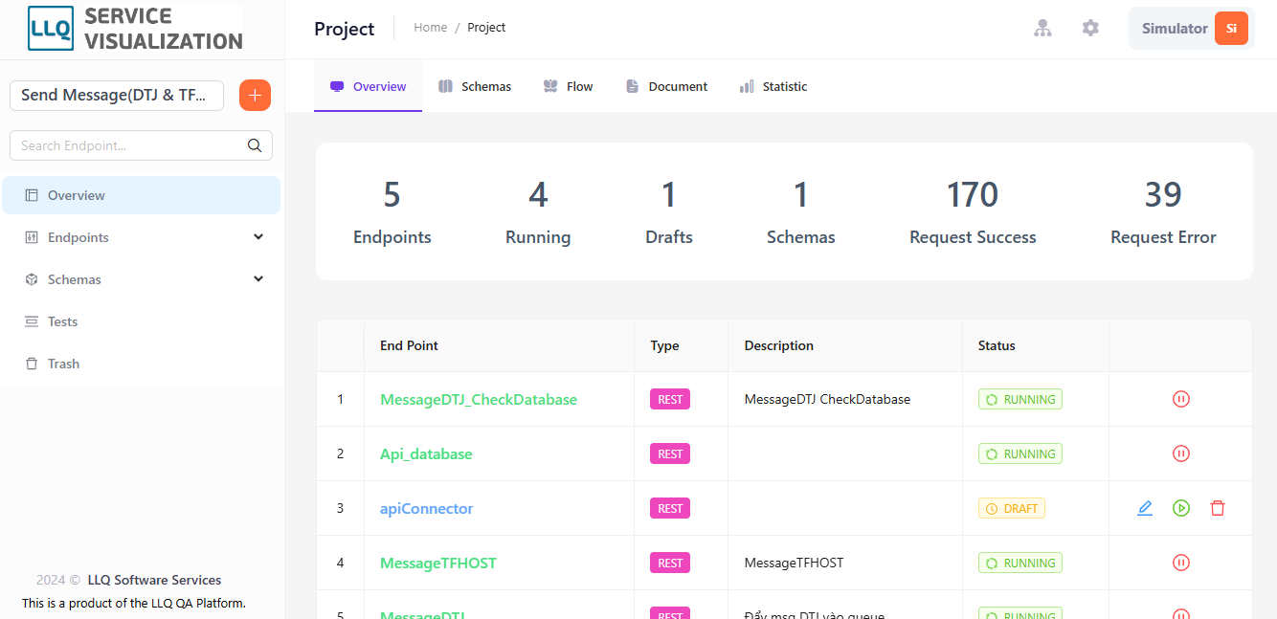Open Tests in the sidebar
The image size is (1277, 619).
pos(141,321)
